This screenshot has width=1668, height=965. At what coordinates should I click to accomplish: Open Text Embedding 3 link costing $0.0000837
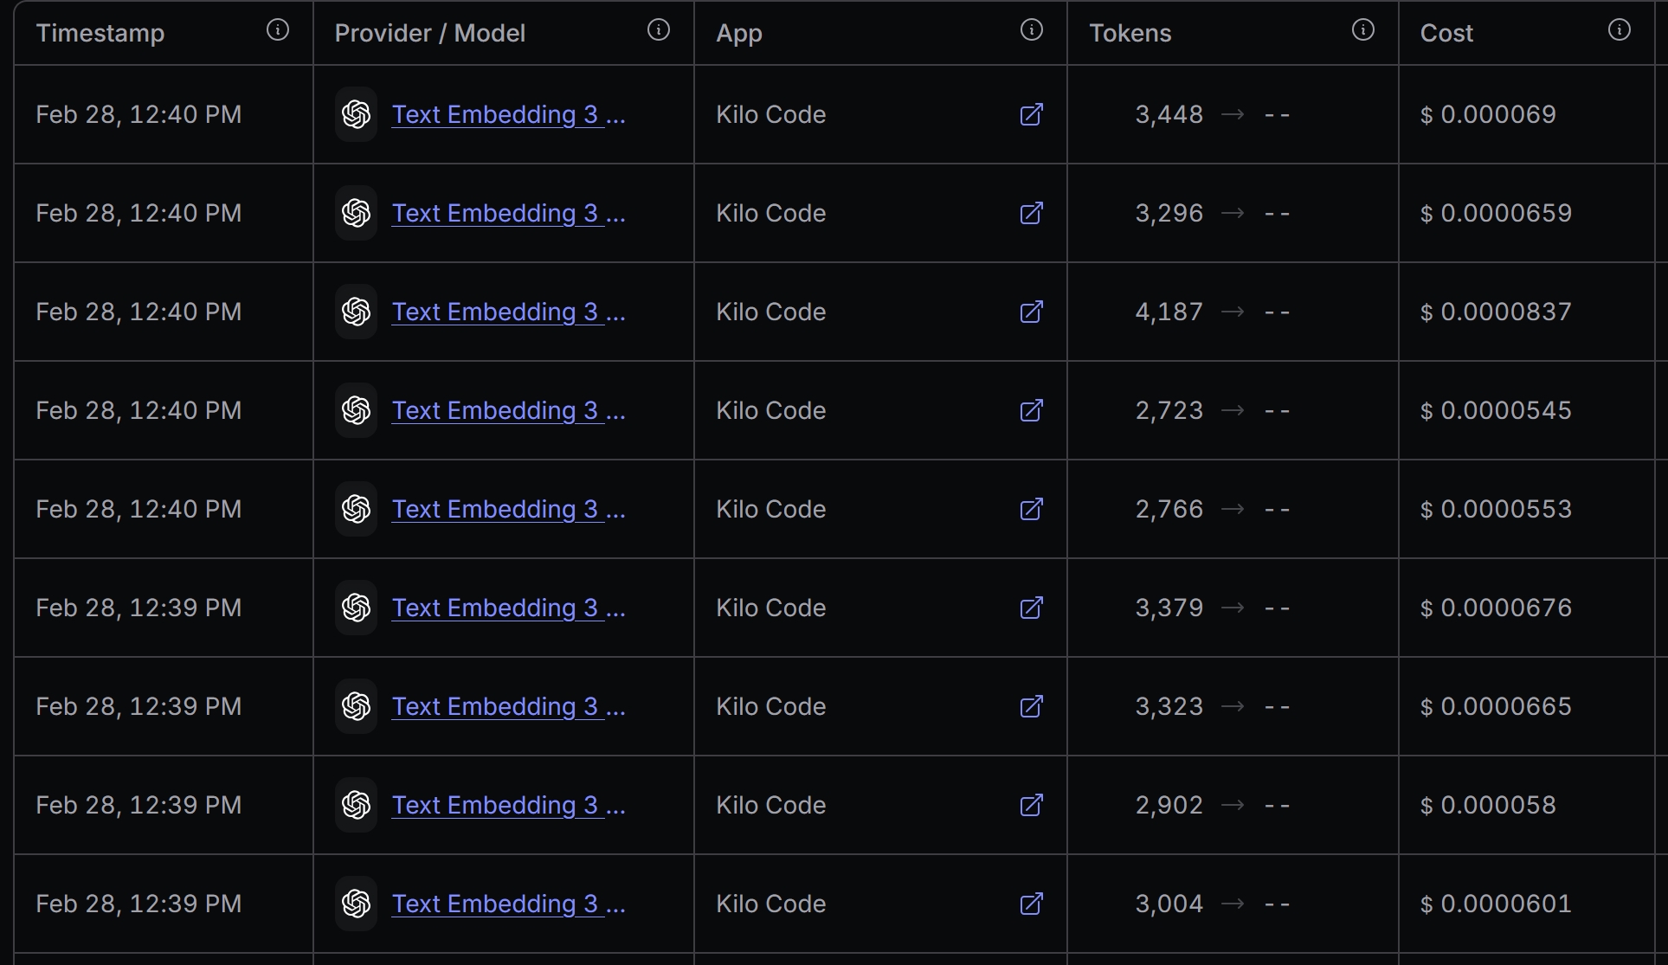tap(507, 312)
